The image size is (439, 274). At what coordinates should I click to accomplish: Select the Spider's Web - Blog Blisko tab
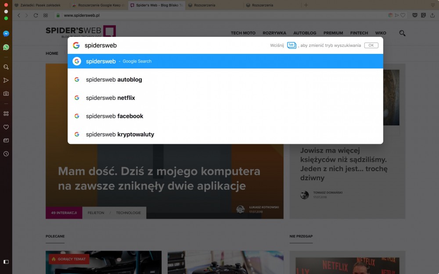(157, 5)
